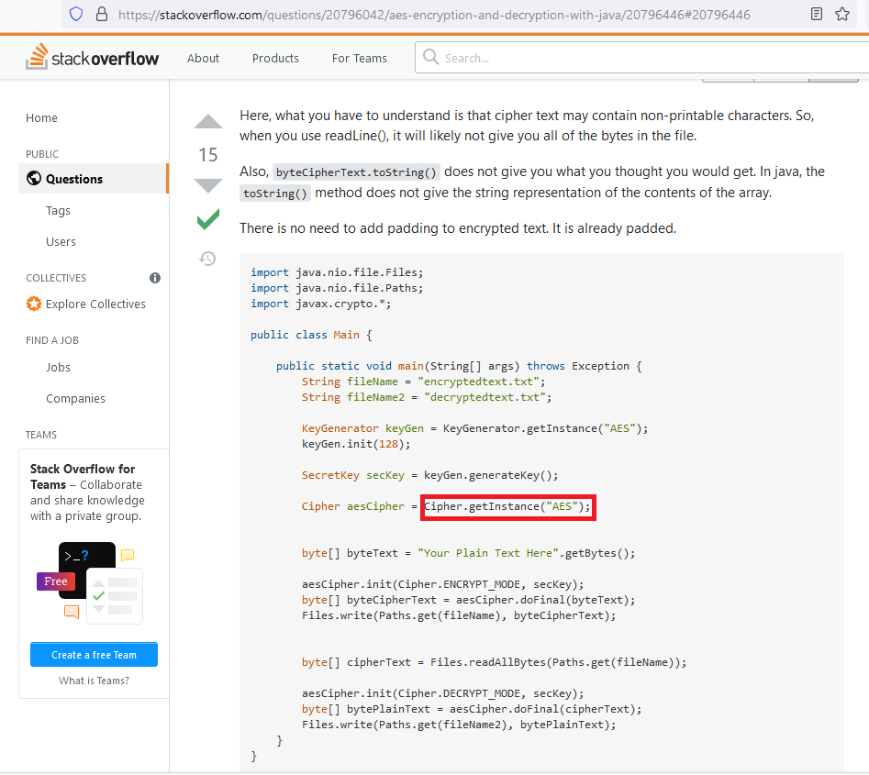This screenshot has height=775, width=869.
Task: Click the TEAMS sidebar heading
Action: 41,435
